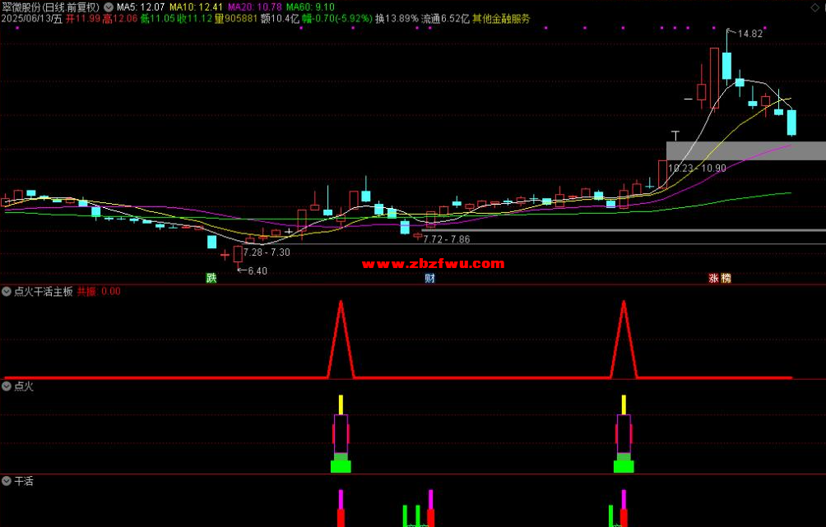Click the red 涨 marker icon

[x=714, y=278]
